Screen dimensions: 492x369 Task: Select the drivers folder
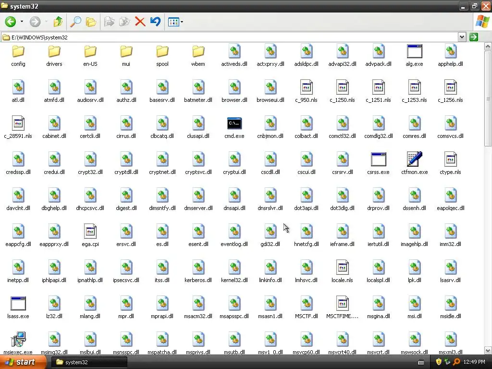coord(54,51)
